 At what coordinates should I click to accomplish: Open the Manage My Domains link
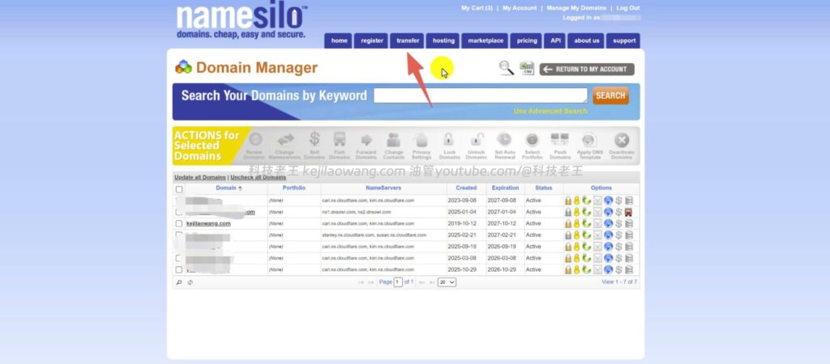[x=576, y=8]
